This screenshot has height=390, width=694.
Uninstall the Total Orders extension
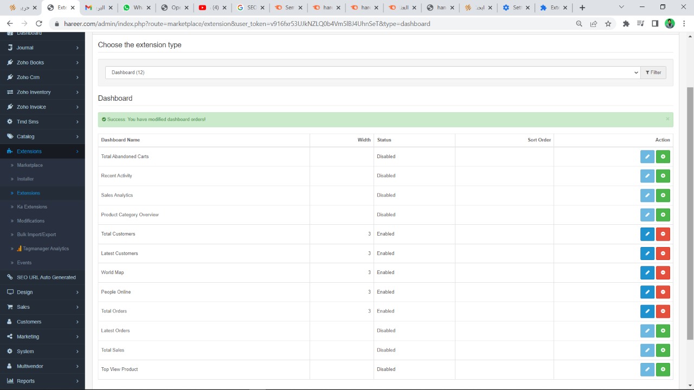pyautogui.click(x=663, y=311)
